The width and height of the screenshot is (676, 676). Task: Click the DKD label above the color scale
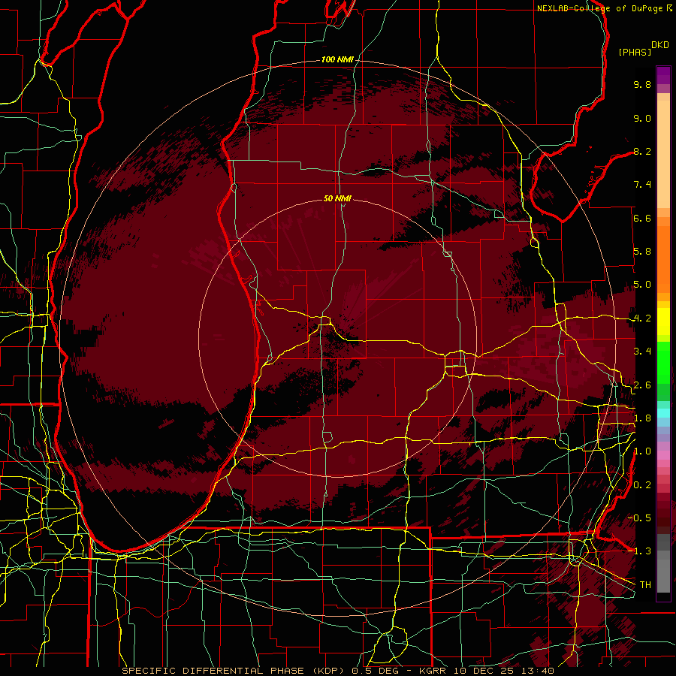[x=659, y=45]
